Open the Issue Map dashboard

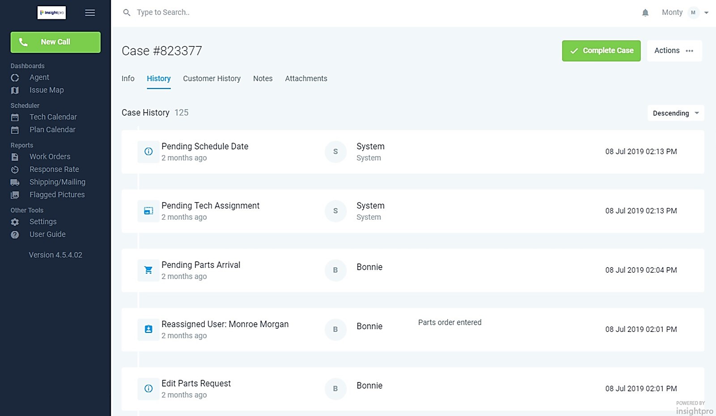pyautogui.click(x=47, y=90)
